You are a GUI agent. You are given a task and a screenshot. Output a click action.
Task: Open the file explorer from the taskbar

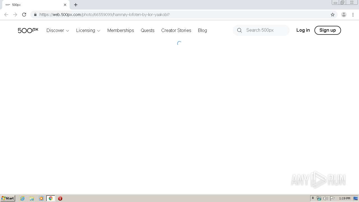tap(32, 198)
